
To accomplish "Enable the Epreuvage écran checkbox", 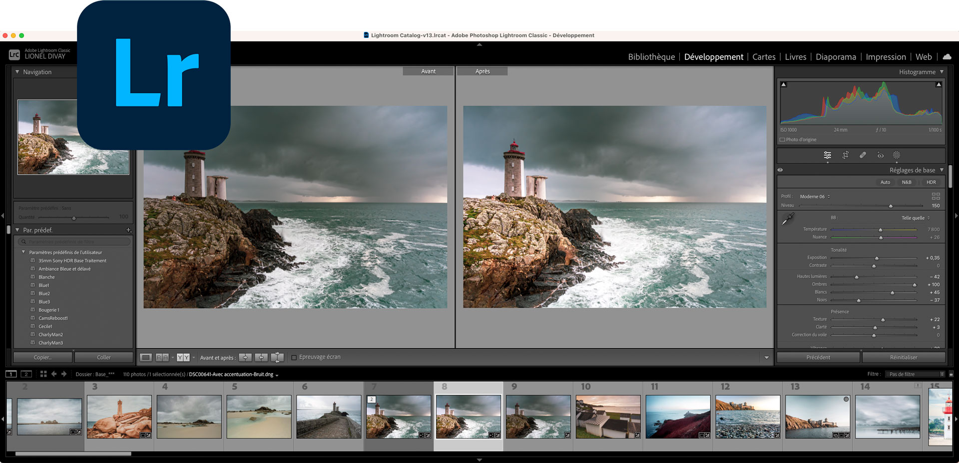I will coord(294,358).
